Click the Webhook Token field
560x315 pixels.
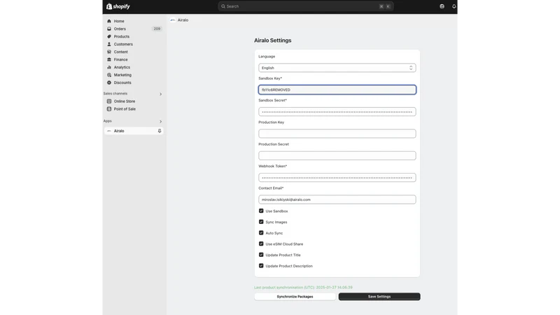coord(337,178)
